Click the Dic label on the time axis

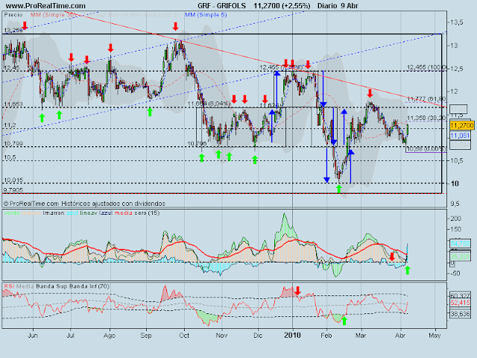click(x=258, y=336)
